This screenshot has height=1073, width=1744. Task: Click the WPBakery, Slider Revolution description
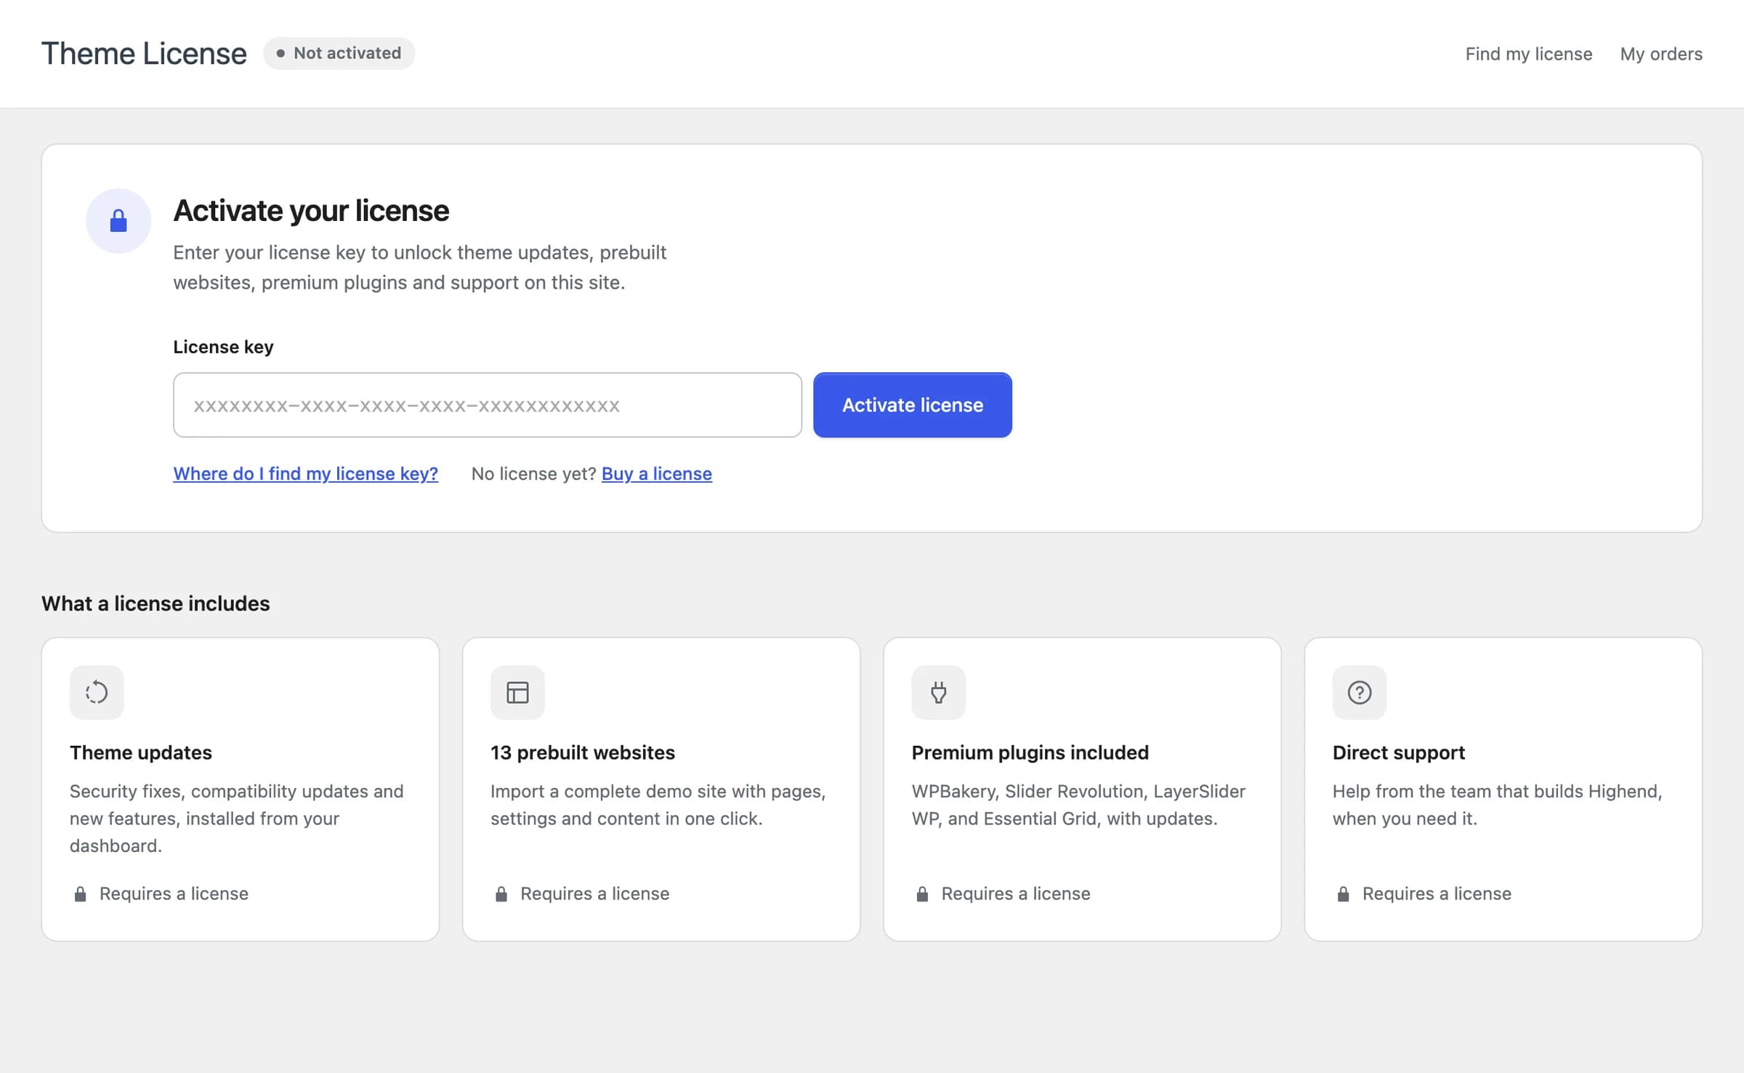point(1079,805)
